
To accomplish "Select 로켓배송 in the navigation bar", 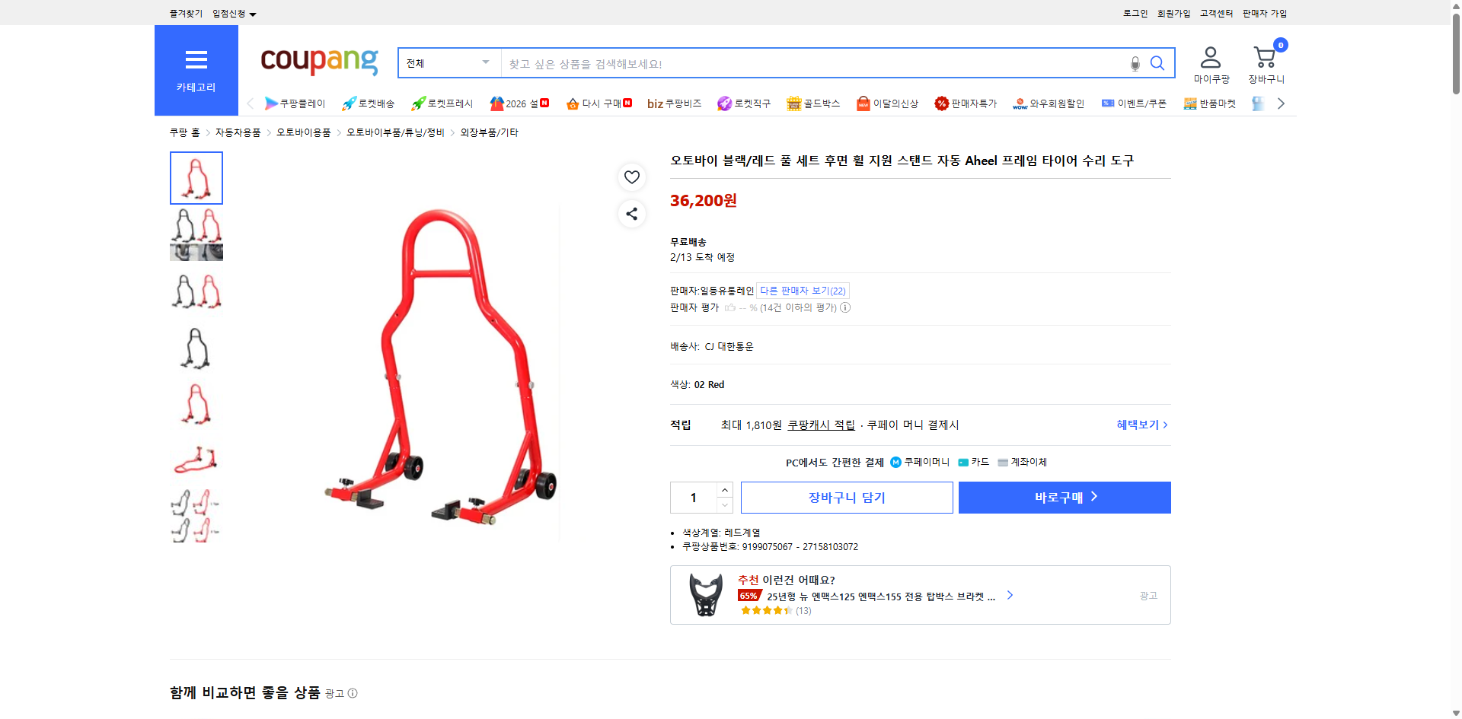I will pos(368,103).
